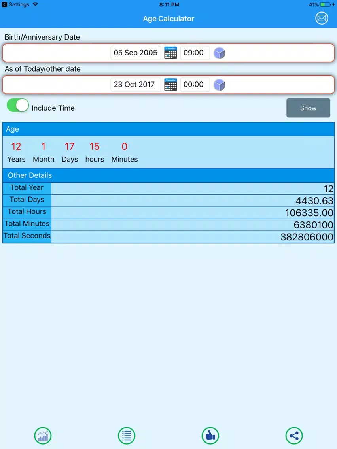The width and height of the screenshot is (337, 449).
Task: Tap the As of Today/other date label
Action: (42, 69)
